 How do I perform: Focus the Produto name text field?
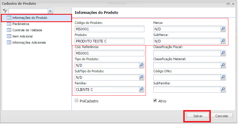[109, 41]
